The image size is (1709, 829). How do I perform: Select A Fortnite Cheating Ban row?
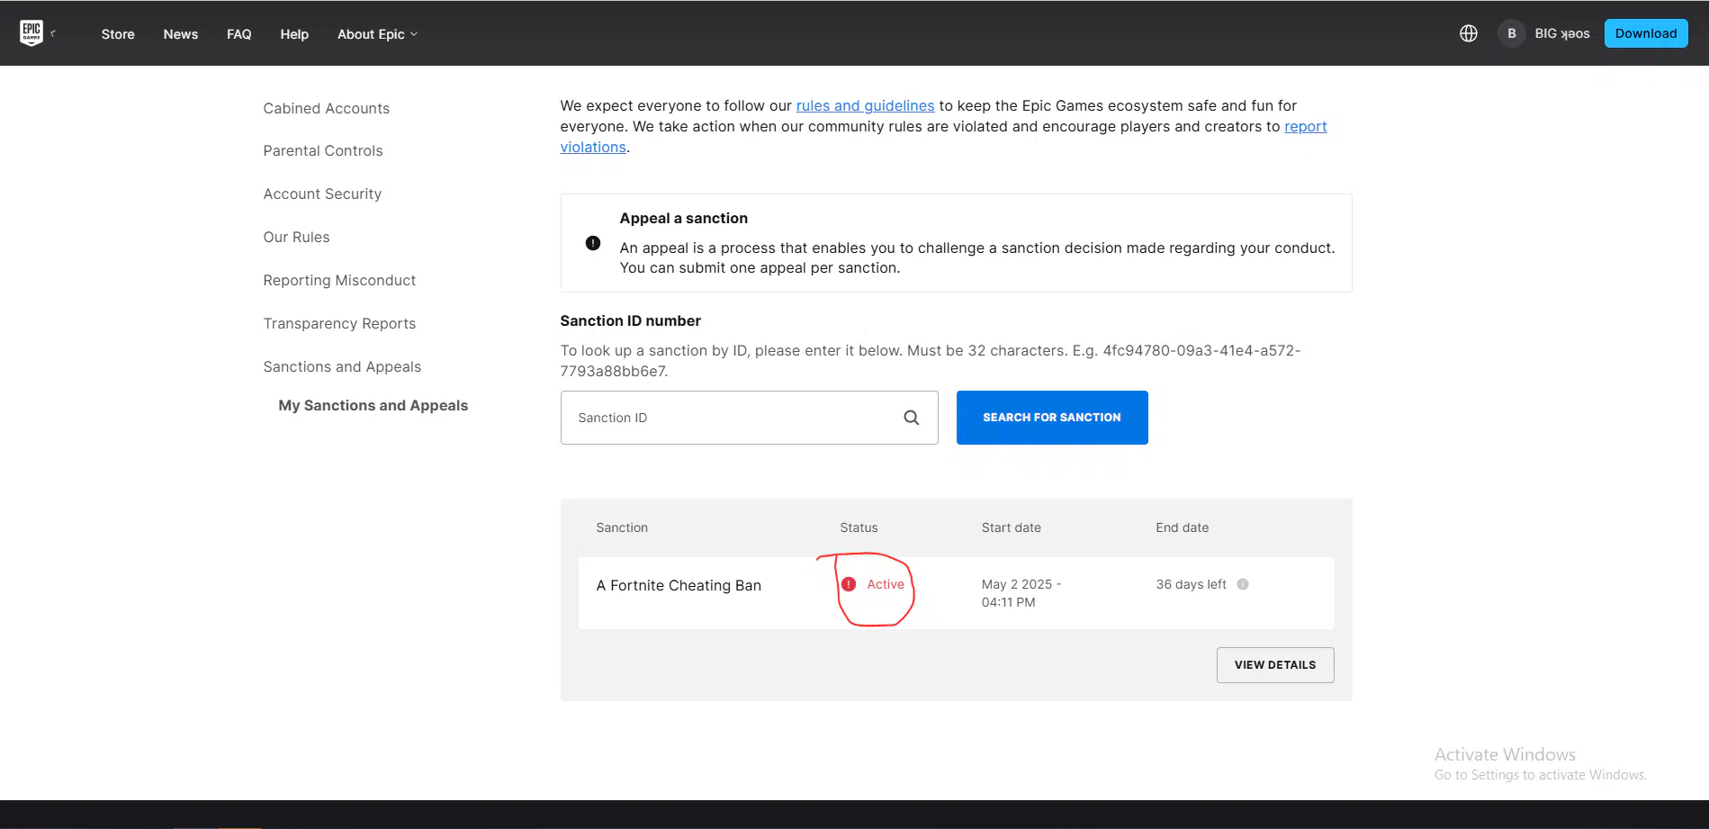tap(956, 593)
